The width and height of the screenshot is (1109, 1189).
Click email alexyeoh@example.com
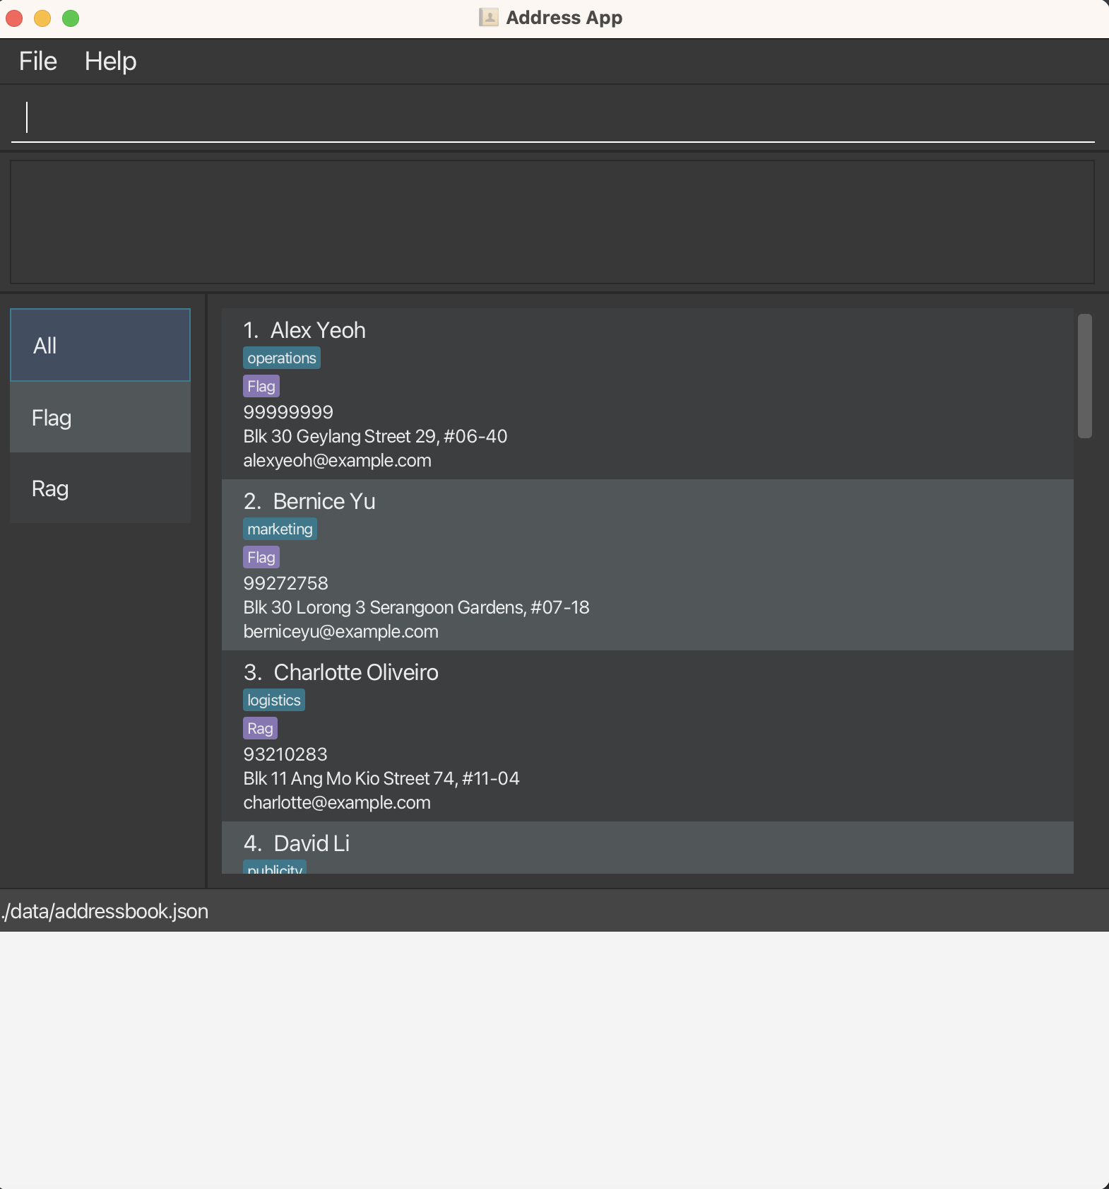pyautogui.click(x=337, y=460)
